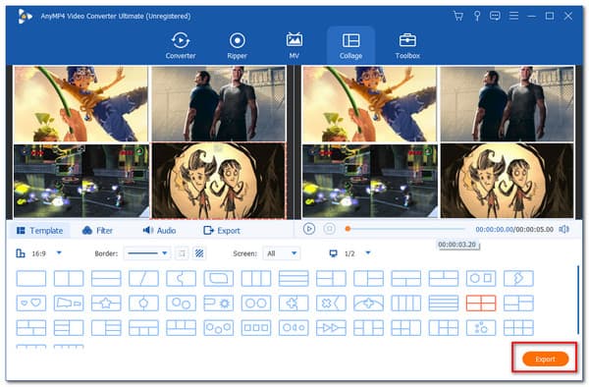Open the Audio tab
The image size is (589, 387).
coord(159,230)
